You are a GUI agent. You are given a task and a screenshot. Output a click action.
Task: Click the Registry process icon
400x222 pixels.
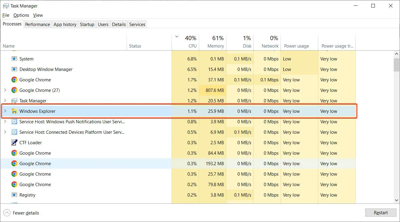click(x=14, y=195)
